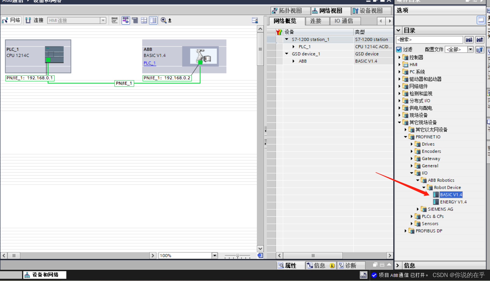Collapse the S7-1200 station_1 row

pyautogui.click(x=287, y=39)
